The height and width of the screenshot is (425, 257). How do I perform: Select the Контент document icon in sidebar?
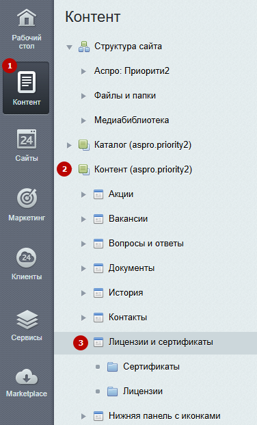pyautogui.click(x=27, y=82)
